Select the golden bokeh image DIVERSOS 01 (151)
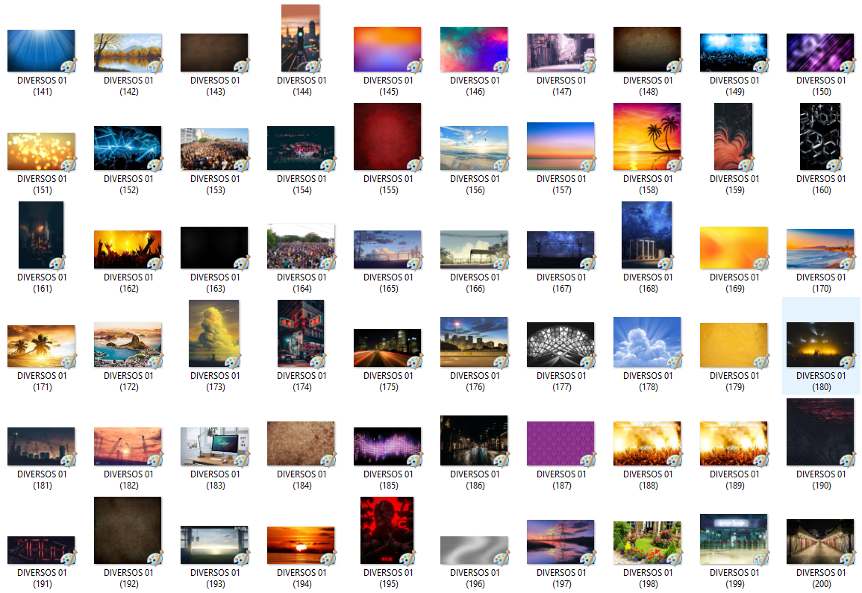The height and width of the screenshot is (593, 862). pyautogui.click(x=41, y=151)
